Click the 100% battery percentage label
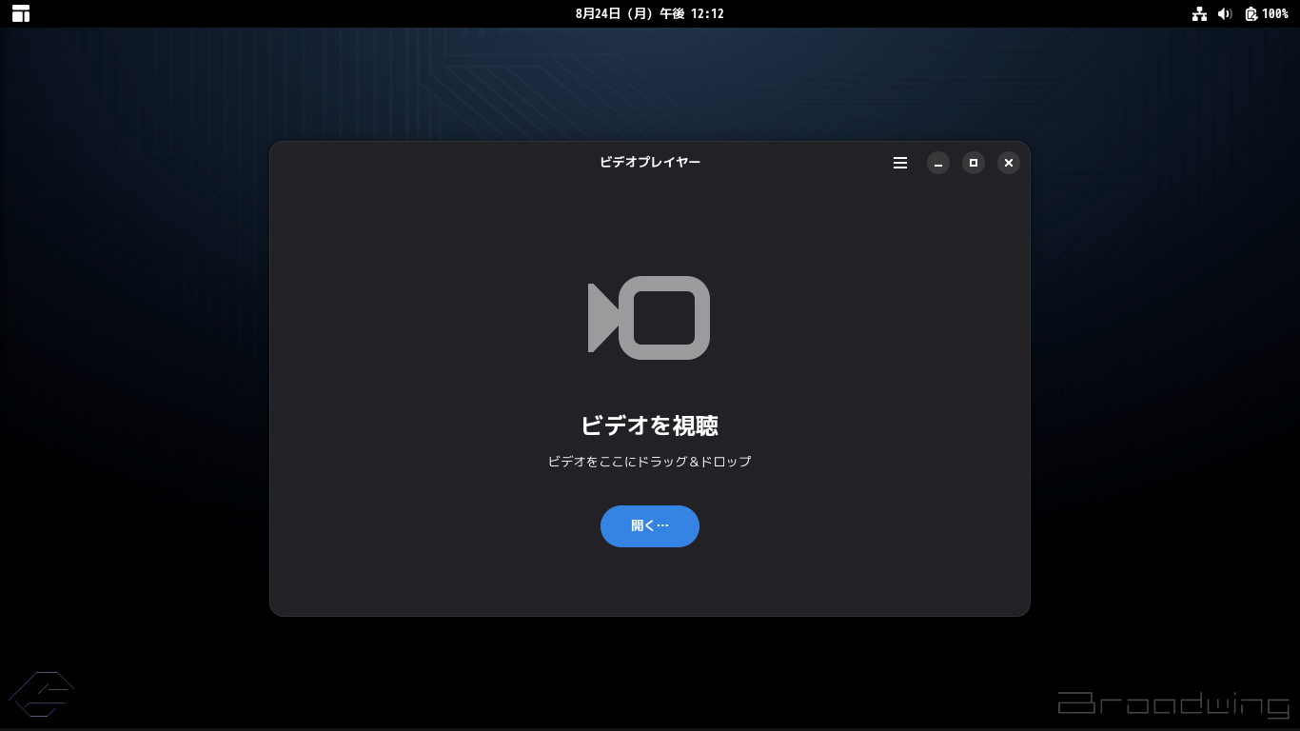The width and height of the screenshot is (1300, 731). coord(1275,13)
